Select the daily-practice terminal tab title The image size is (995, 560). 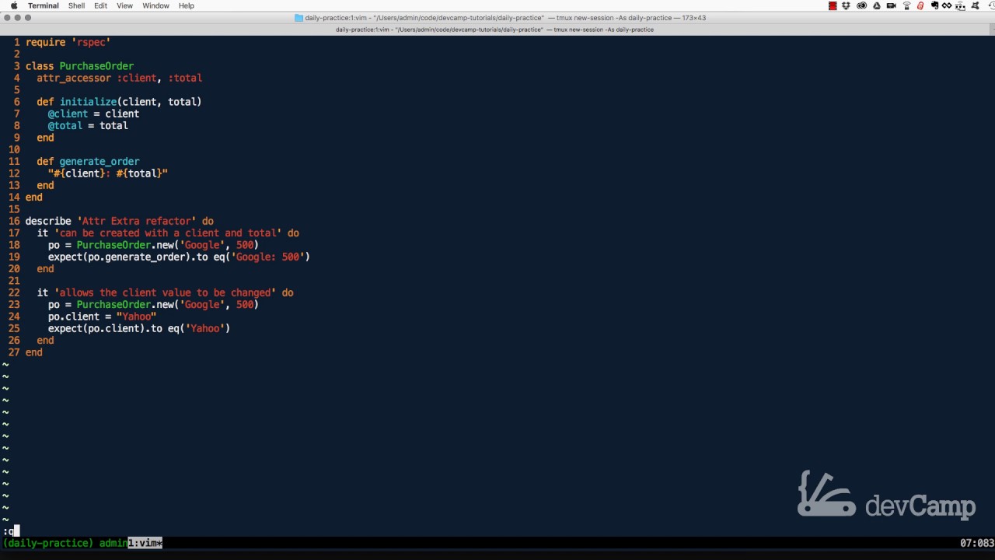[x=494, y=30]
